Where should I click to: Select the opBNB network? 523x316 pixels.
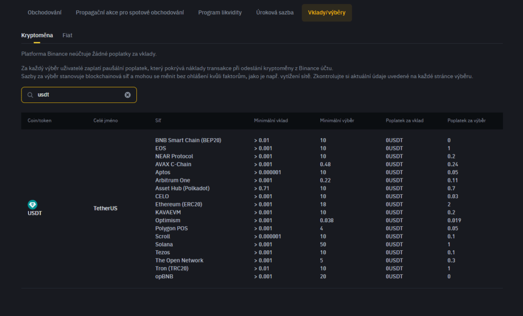pyautogui.click(x=164, y=276)
